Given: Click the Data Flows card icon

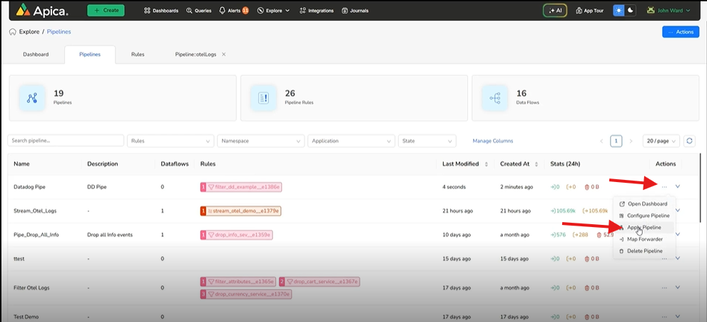Looking at the screenshot, I should 494,98.
